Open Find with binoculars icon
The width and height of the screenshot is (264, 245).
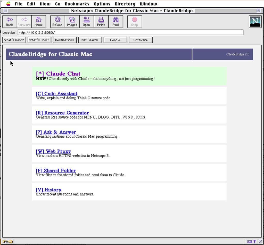[115, 22]
